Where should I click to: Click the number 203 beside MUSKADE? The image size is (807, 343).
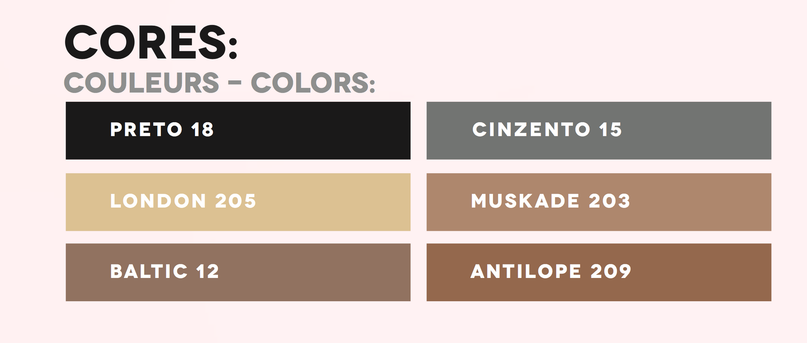609,201
